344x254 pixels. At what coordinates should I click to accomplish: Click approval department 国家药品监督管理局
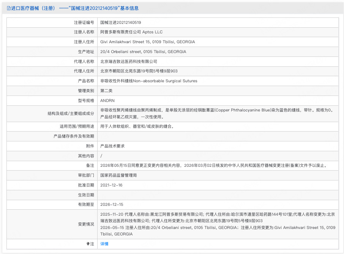pyautogui.click(x=118, y=175)
